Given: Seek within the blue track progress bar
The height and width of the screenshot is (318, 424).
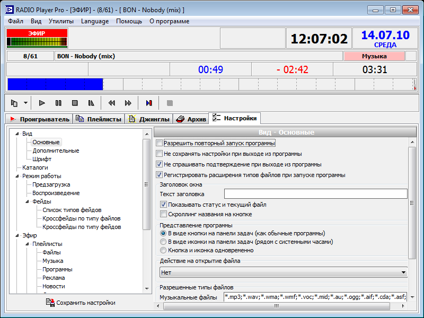Looking at the screenshot, I should tap(55, 84).
